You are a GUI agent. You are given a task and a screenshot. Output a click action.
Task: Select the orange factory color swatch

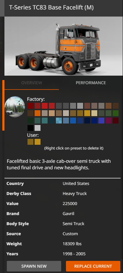pyautogui.click(x=38, y=113)
